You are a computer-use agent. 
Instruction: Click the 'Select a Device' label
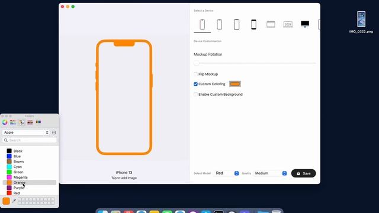(x=204, y=11)
